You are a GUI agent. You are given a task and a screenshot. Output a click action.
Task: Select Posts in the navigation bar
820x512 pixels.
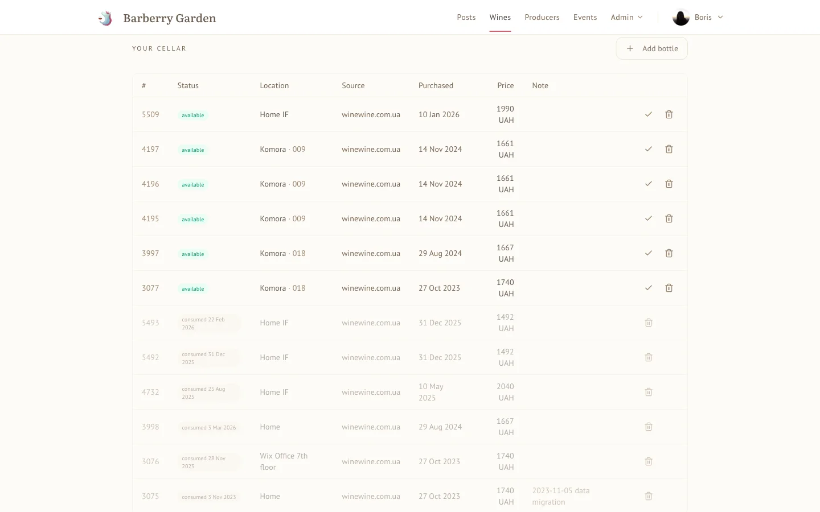[466, 17]
